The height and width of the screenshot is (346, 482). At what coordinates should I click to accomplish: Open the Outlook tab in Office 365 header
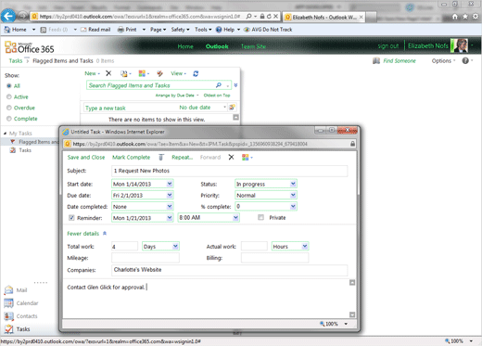click(x=217, y=46)
